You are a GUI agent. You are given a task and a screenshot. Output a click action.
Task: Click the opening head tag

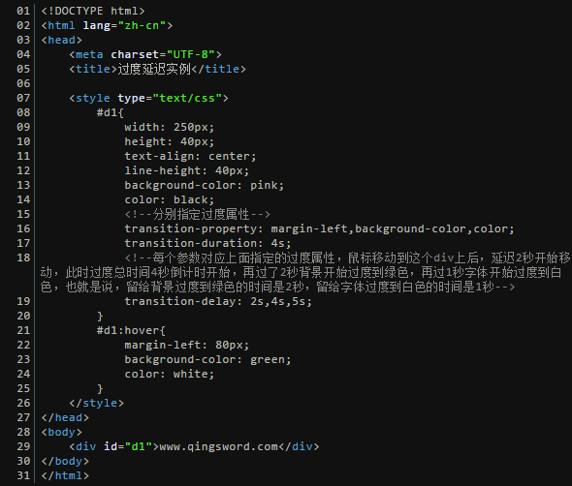(x=62, y=40)
